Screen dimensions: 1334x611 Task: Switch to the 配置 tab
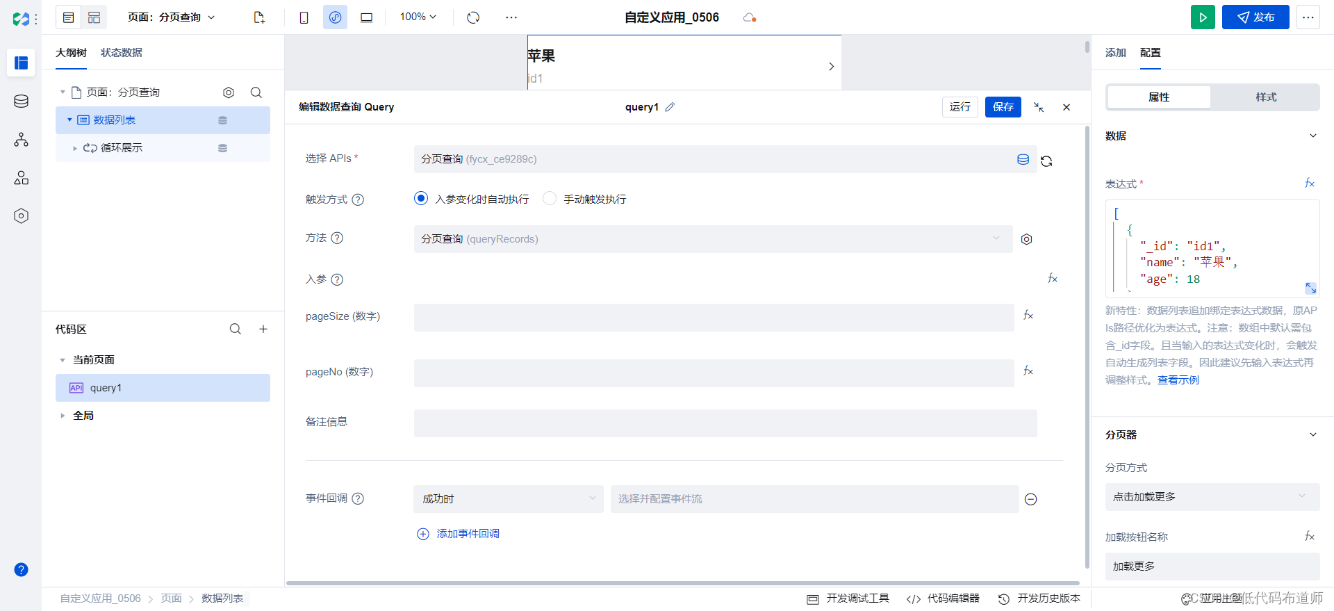pyautogui.click(x=1151, y=53)
